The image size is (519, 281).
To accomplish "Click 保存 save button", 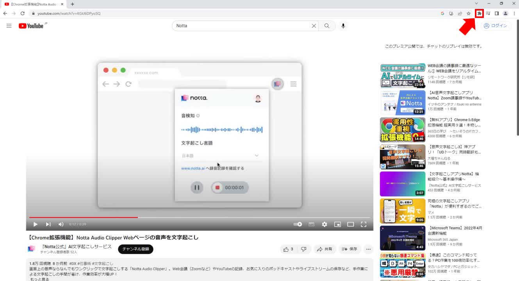I will 349,249.
